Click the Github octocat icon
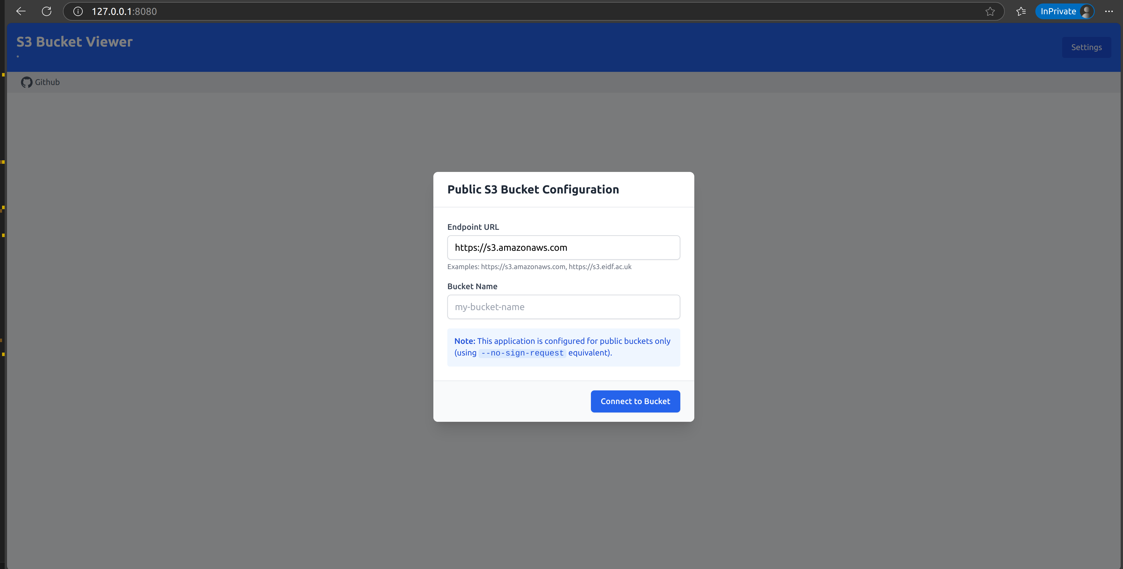The height and width of the screenshot is (569, 1123). click(27, 82)
